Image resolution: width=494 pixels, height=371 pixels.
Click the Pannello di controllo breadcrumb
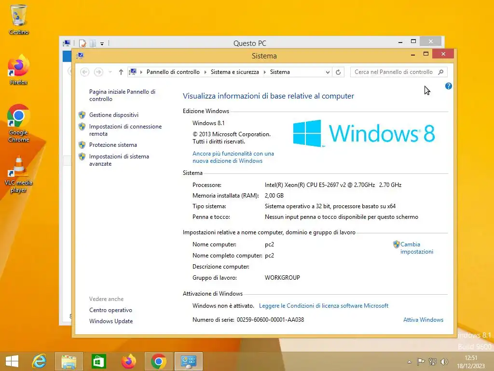[x=173, y=72]
